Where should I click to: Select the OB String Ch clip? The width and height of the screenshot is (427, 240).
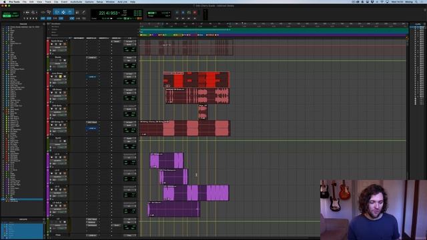tap(185, 128)
